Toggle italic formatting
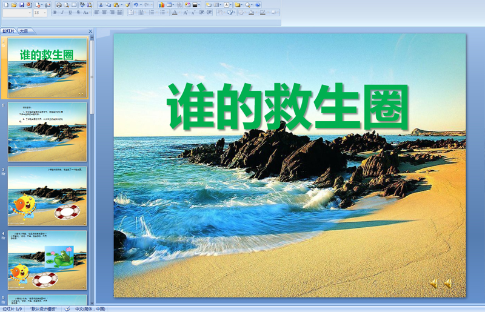 click(x=62, y=12)
